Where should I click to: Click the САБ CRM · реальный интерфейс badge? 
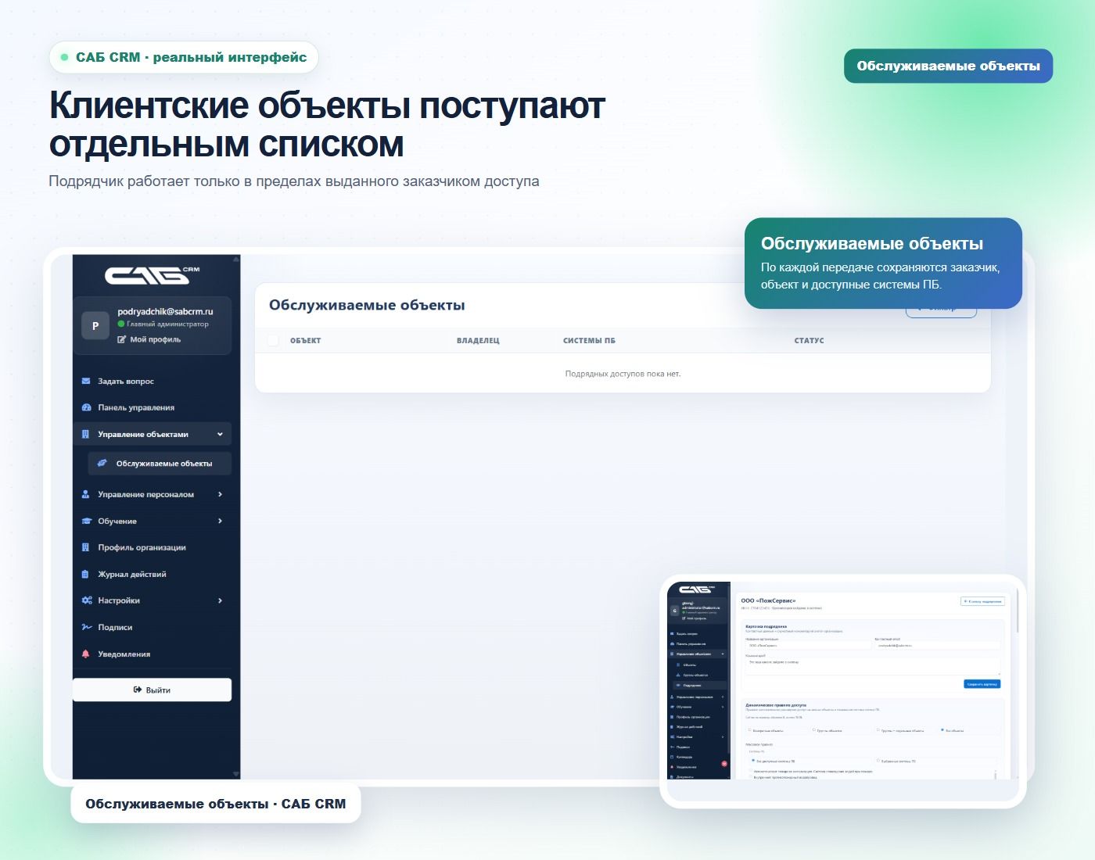point(184,58)
